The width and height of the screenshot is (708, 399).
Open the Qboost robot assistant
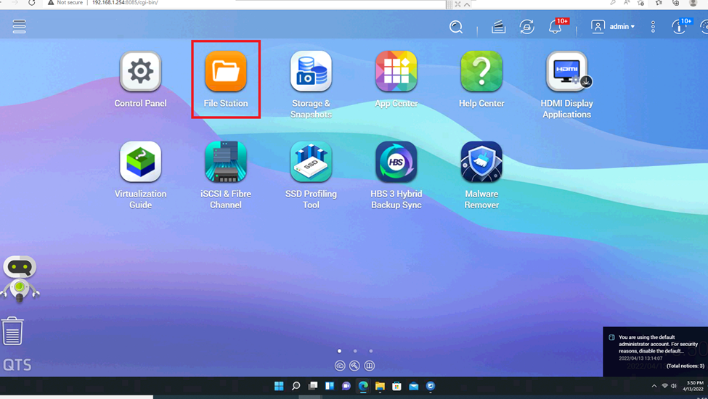20,279
